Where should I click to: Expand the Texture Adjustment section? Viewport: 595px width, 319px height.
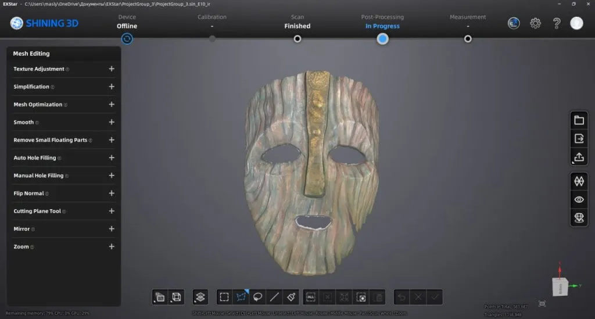tap(112, 69)
